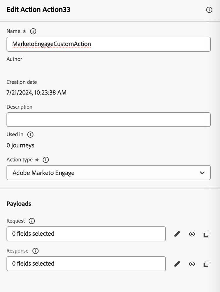Click the Response fields selected box
This screenshot has width=220, height=292.
(x=86, y=264)
